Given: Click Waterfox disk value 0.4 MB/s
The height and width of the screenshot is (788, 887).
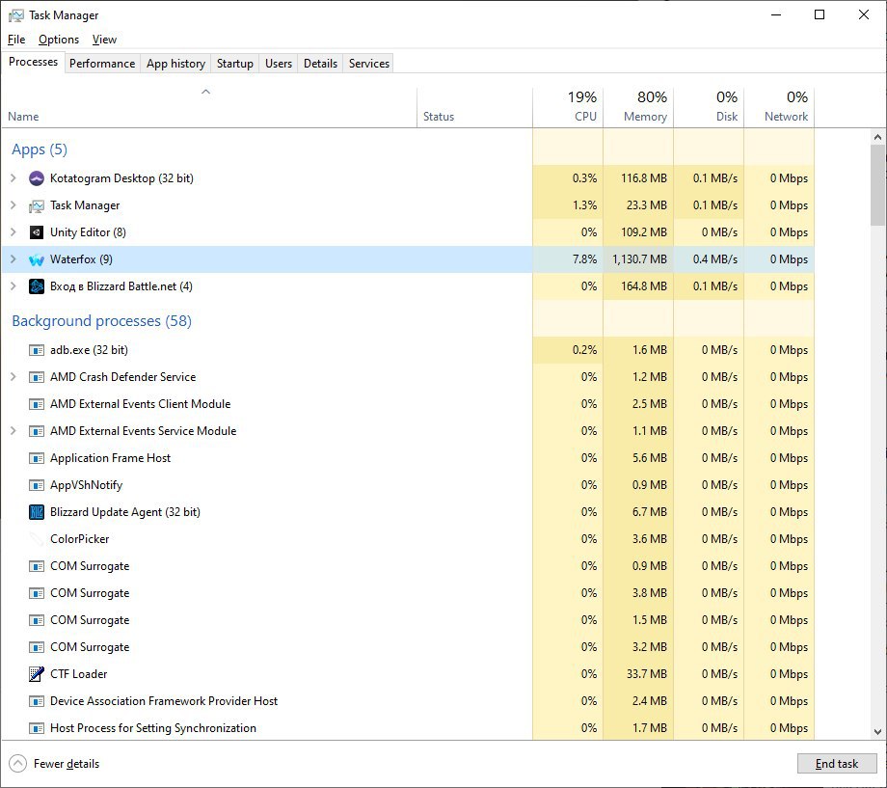Looking at the screenshot, I should click(x=715, y=259).
